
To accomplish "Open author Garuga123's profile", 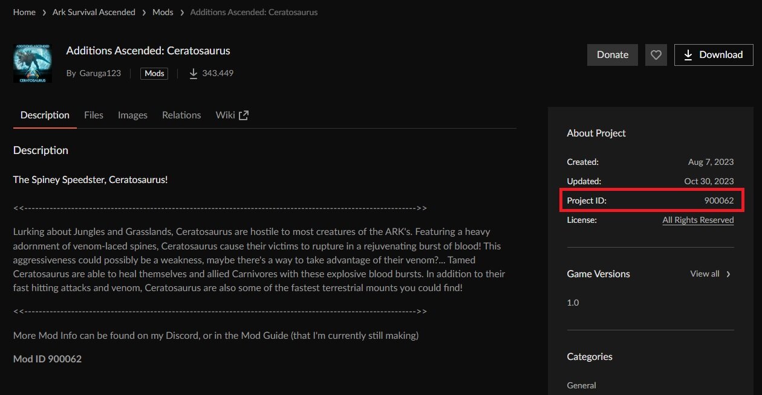I will point(100,73).
